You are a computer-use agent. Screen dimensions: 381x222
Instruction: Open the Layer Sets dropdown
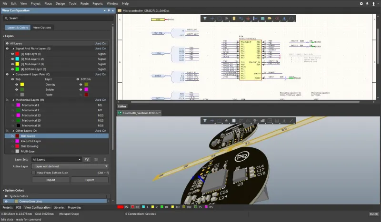coord(57,159)
